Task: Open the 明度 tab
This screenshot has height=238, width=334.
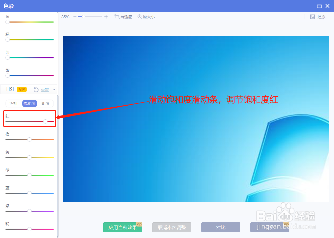Action: coord(45,103)
